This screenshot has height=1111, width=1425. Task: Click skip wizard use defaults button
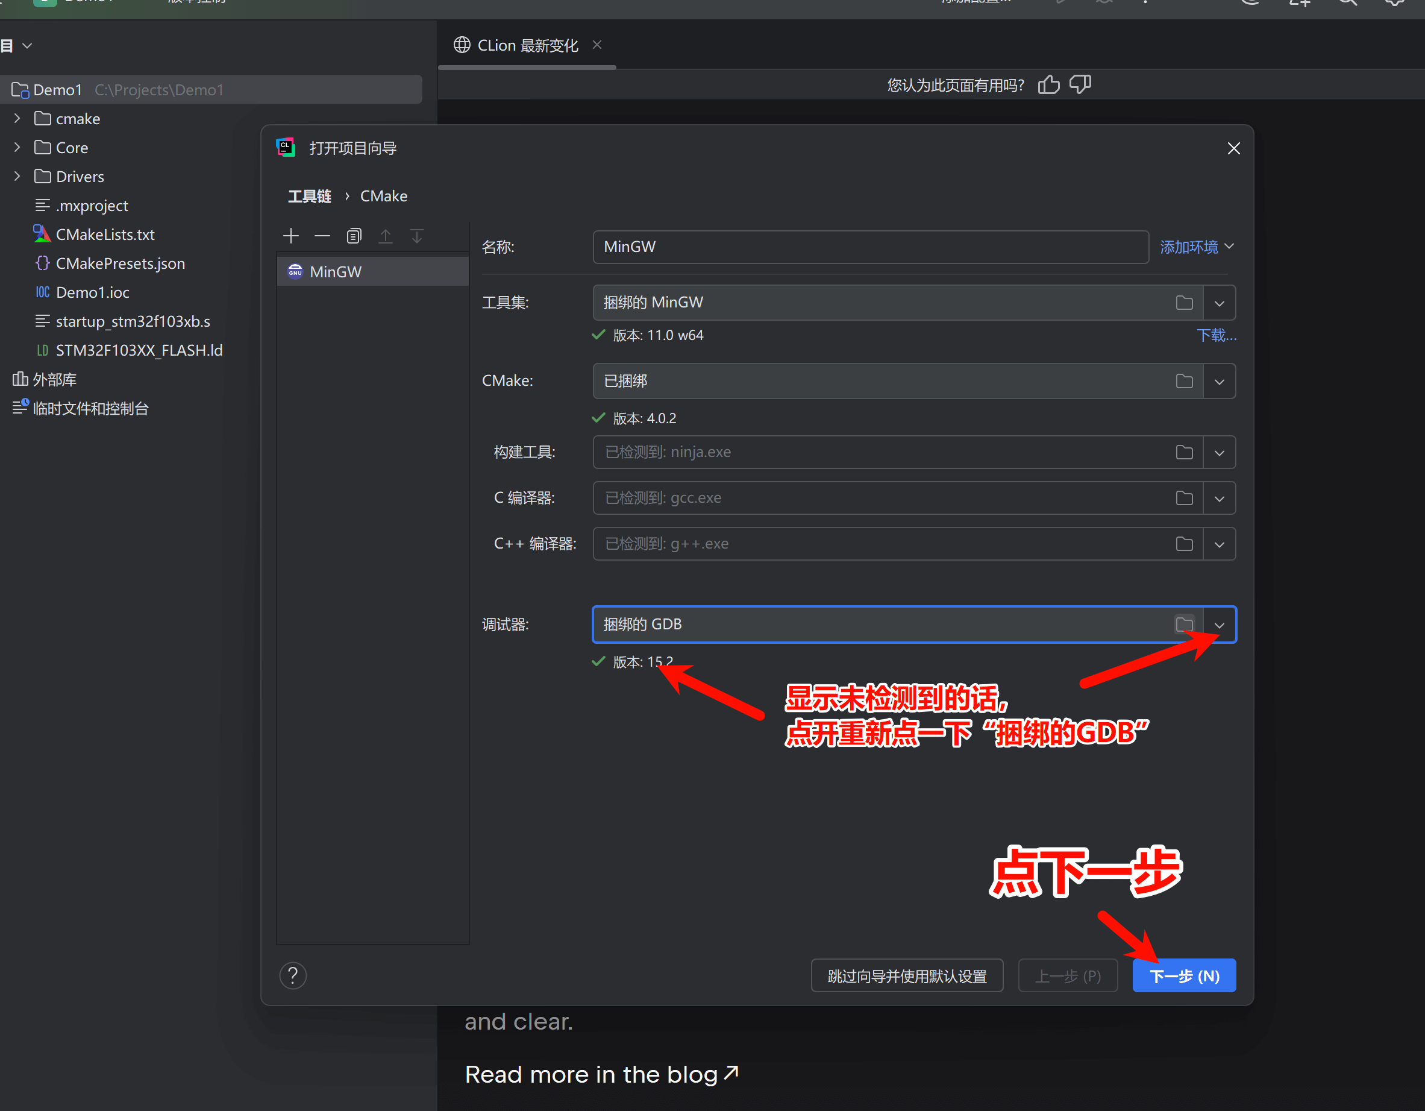[906, 975]
